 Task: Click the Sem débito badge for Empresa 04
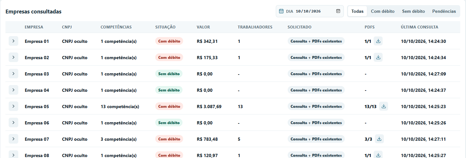pos(169,90)
